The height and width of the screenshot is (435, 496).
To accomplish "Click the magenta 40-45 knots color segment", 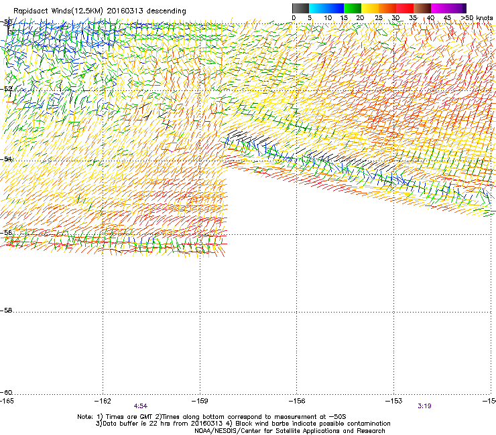I will click(440, 8).
